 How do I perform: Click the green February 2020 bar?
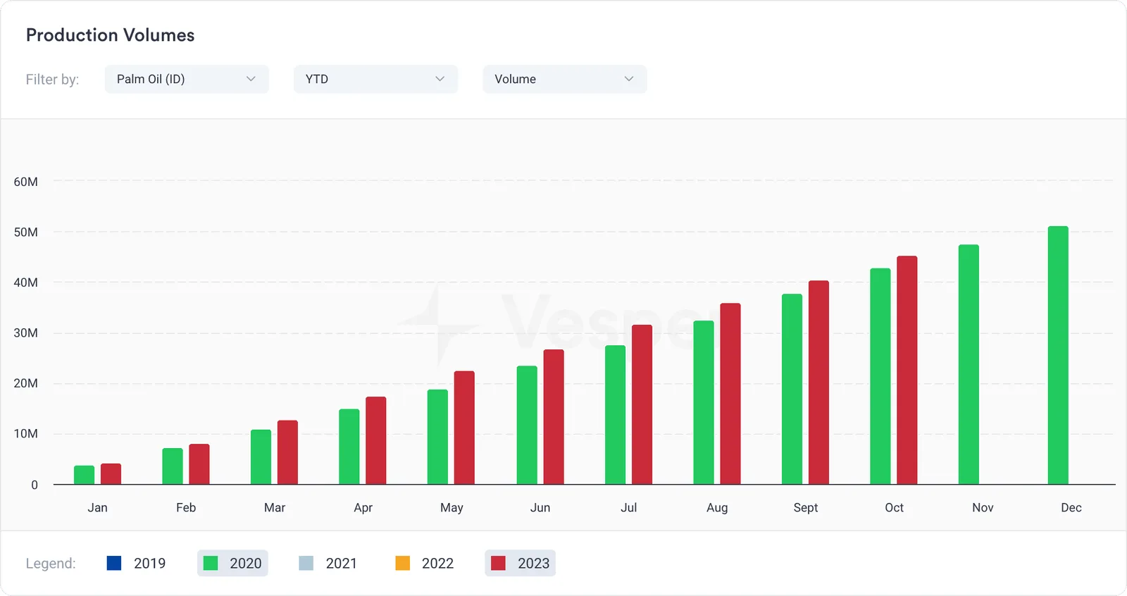tap(173, 466)
